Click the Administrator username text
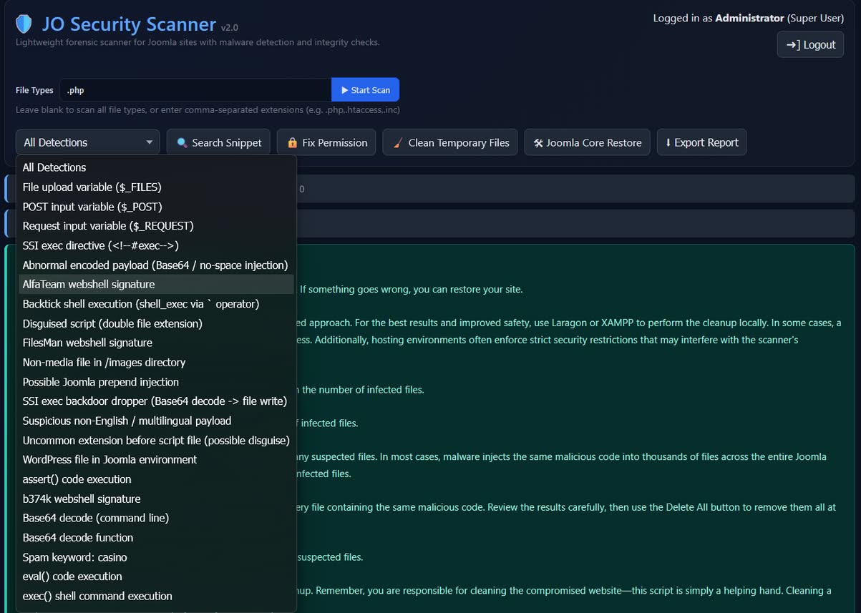 tap(749, 18)
